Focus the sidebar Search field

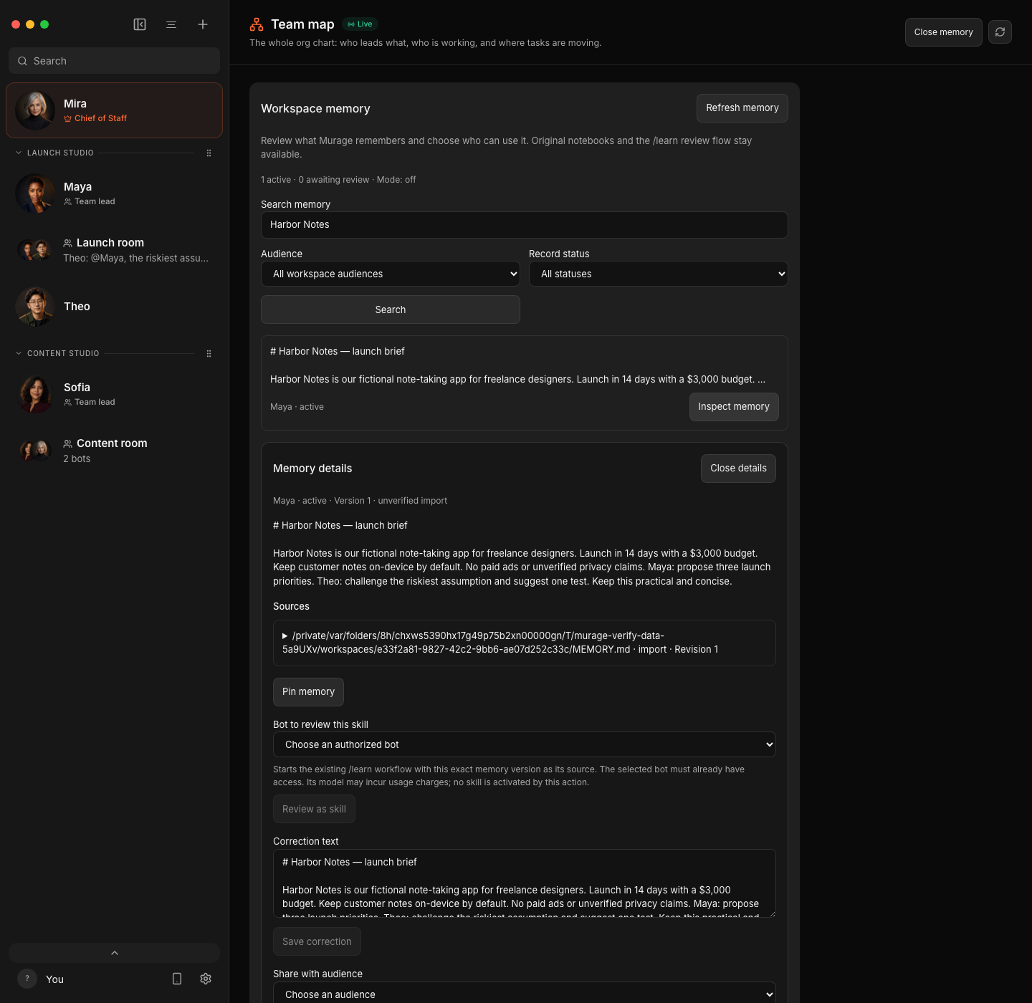click(x=115, y=61)
